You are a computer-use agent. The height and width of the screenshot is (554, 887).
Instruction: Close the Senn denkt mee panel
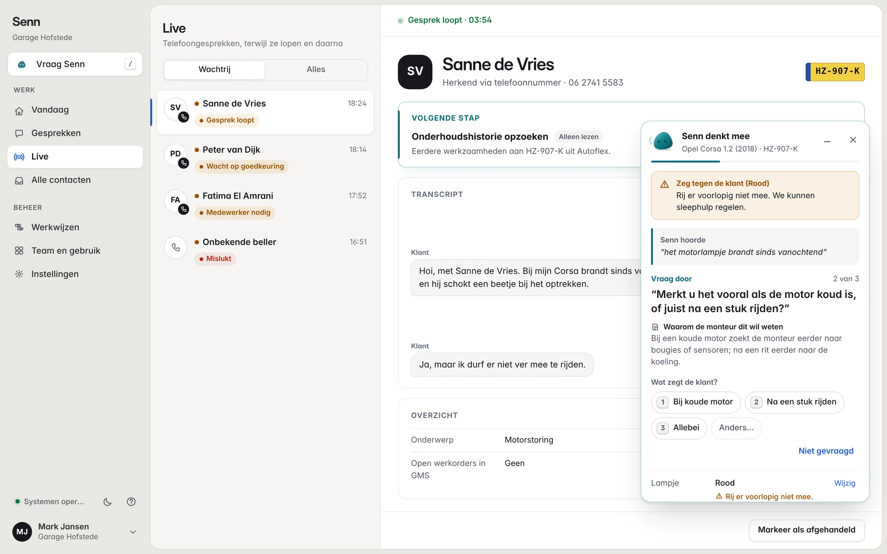[x=853, y=140]
